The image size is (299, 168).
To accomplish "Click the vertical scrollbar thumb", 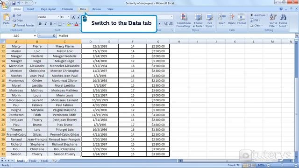I will pos(296,114).
